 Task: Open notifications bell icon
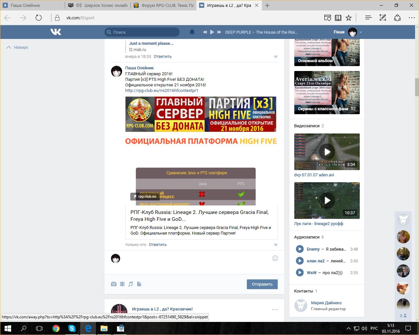(192, 32)
